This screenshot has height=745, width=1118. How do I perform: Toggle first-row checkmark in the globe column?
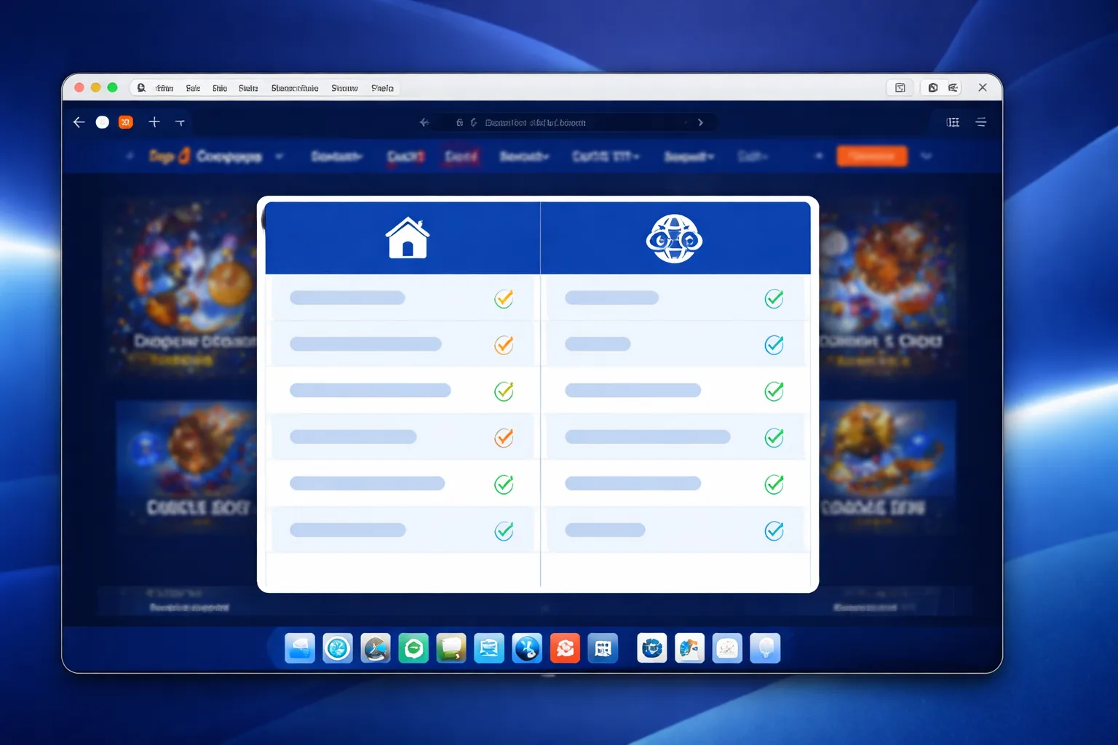pos(774,298)
